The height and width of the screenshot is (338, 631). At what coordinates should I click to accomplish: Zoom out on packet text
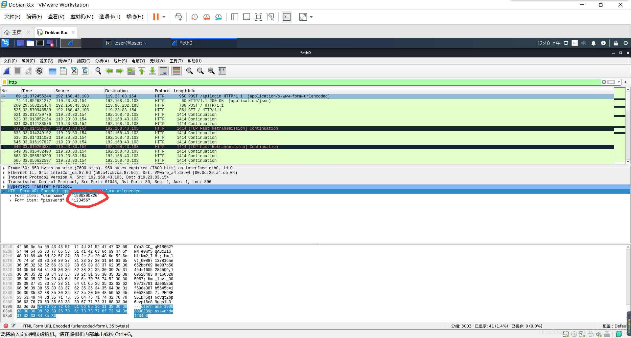pyautogui.click(x=200, y=71)
